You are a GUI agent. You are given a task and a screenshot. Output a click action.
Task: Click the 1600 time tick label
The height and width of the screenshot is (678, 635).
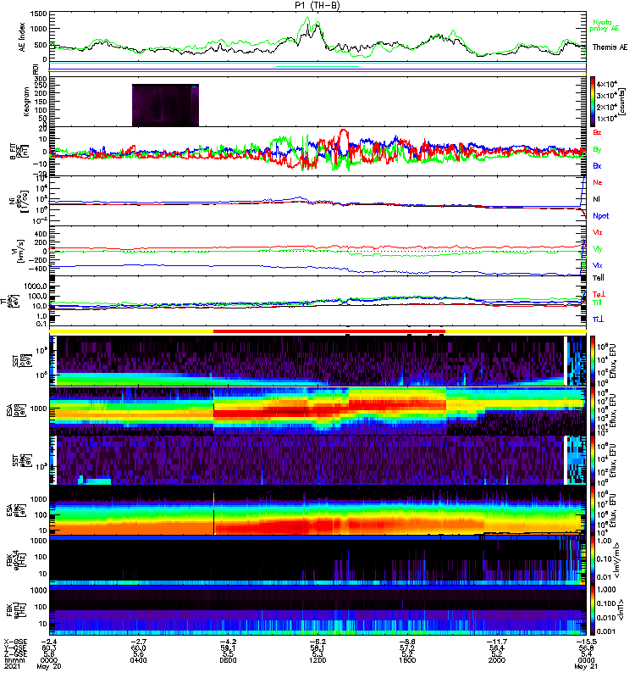(407, 660)
